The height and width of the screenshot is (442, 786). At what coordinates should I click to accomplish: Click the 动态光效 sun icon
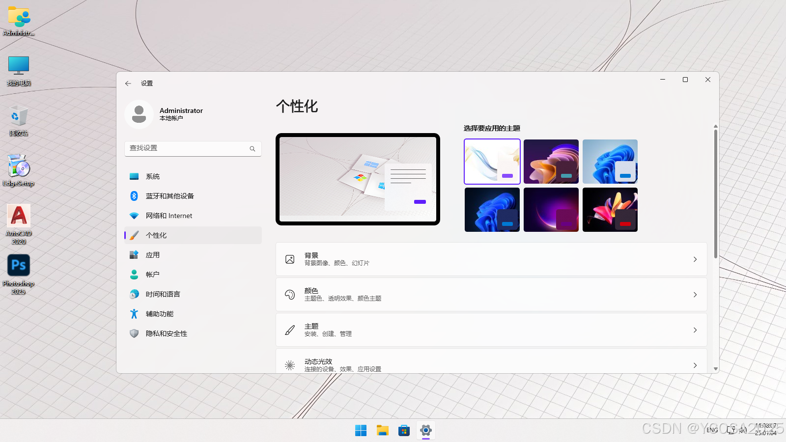[x=290, y=365]
